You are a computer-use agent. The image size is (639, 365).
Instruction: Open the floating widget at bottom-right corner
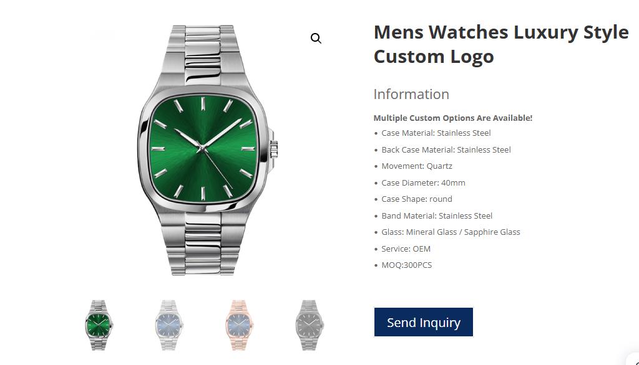coord(634,360)
